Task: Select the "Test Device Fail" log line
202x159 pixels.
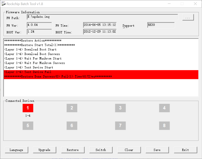Action: 101,72
